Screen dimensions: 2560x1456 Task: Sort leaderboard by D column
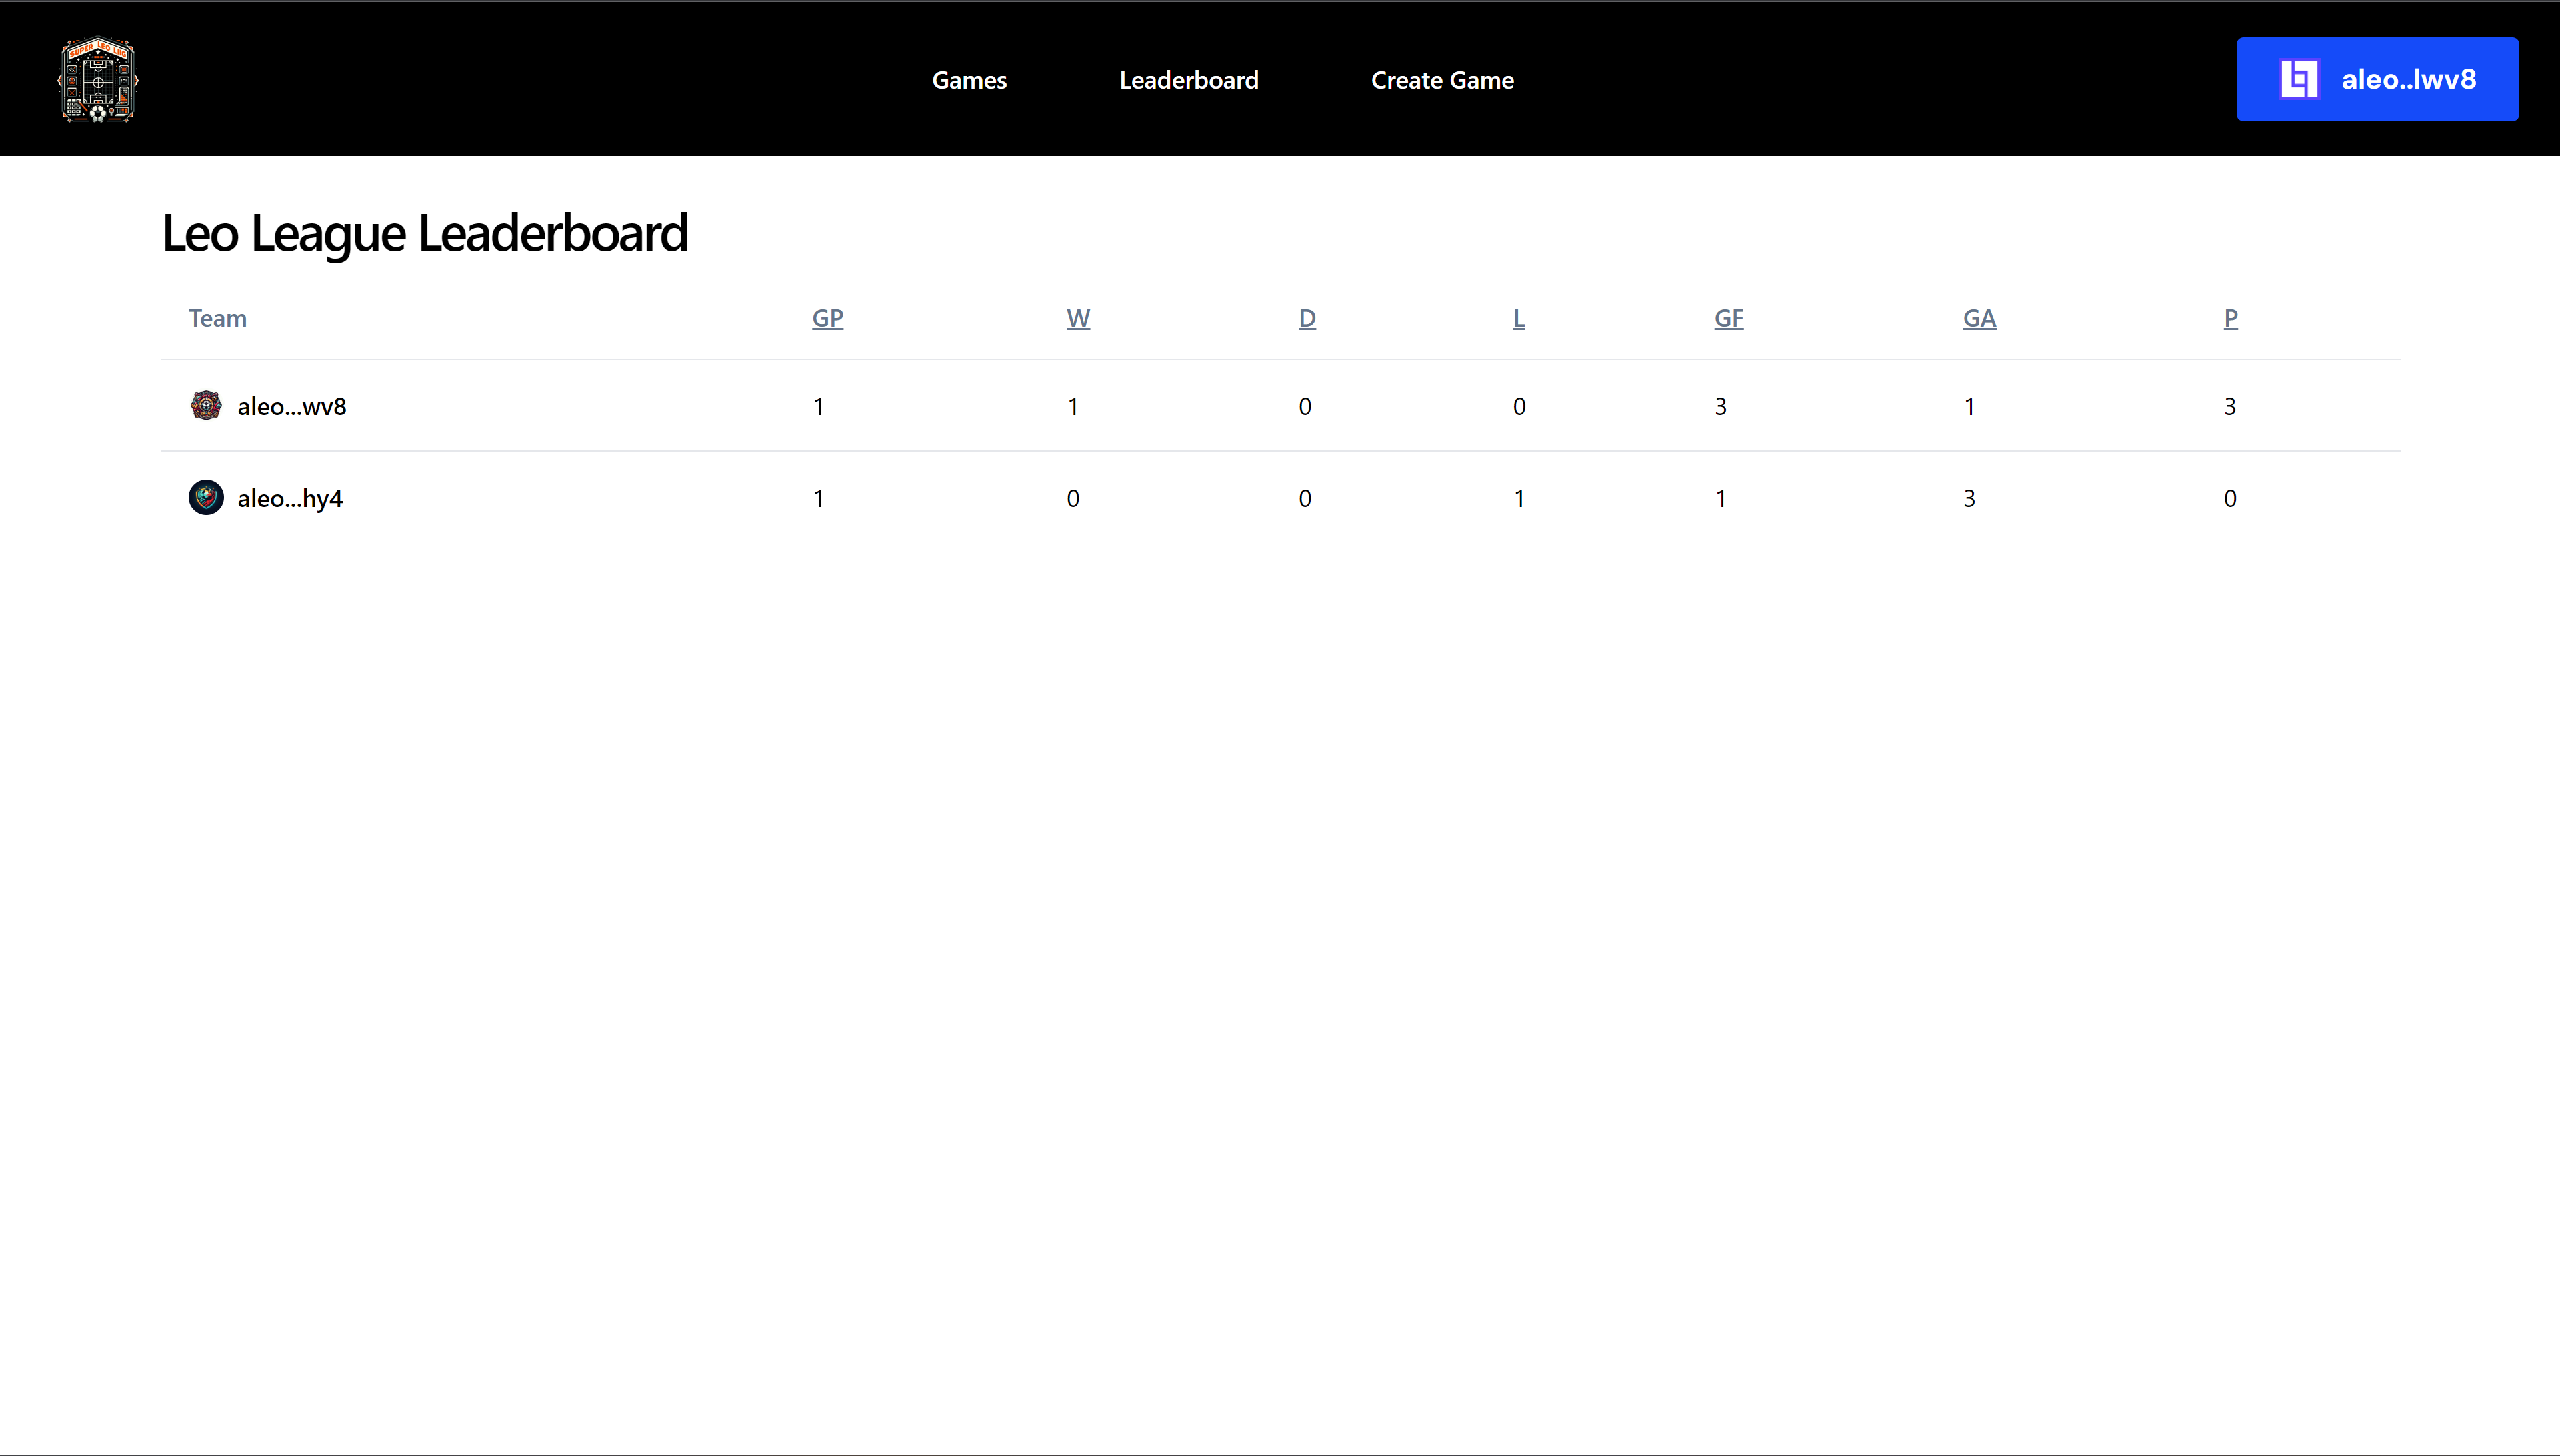coord(1307,318)
